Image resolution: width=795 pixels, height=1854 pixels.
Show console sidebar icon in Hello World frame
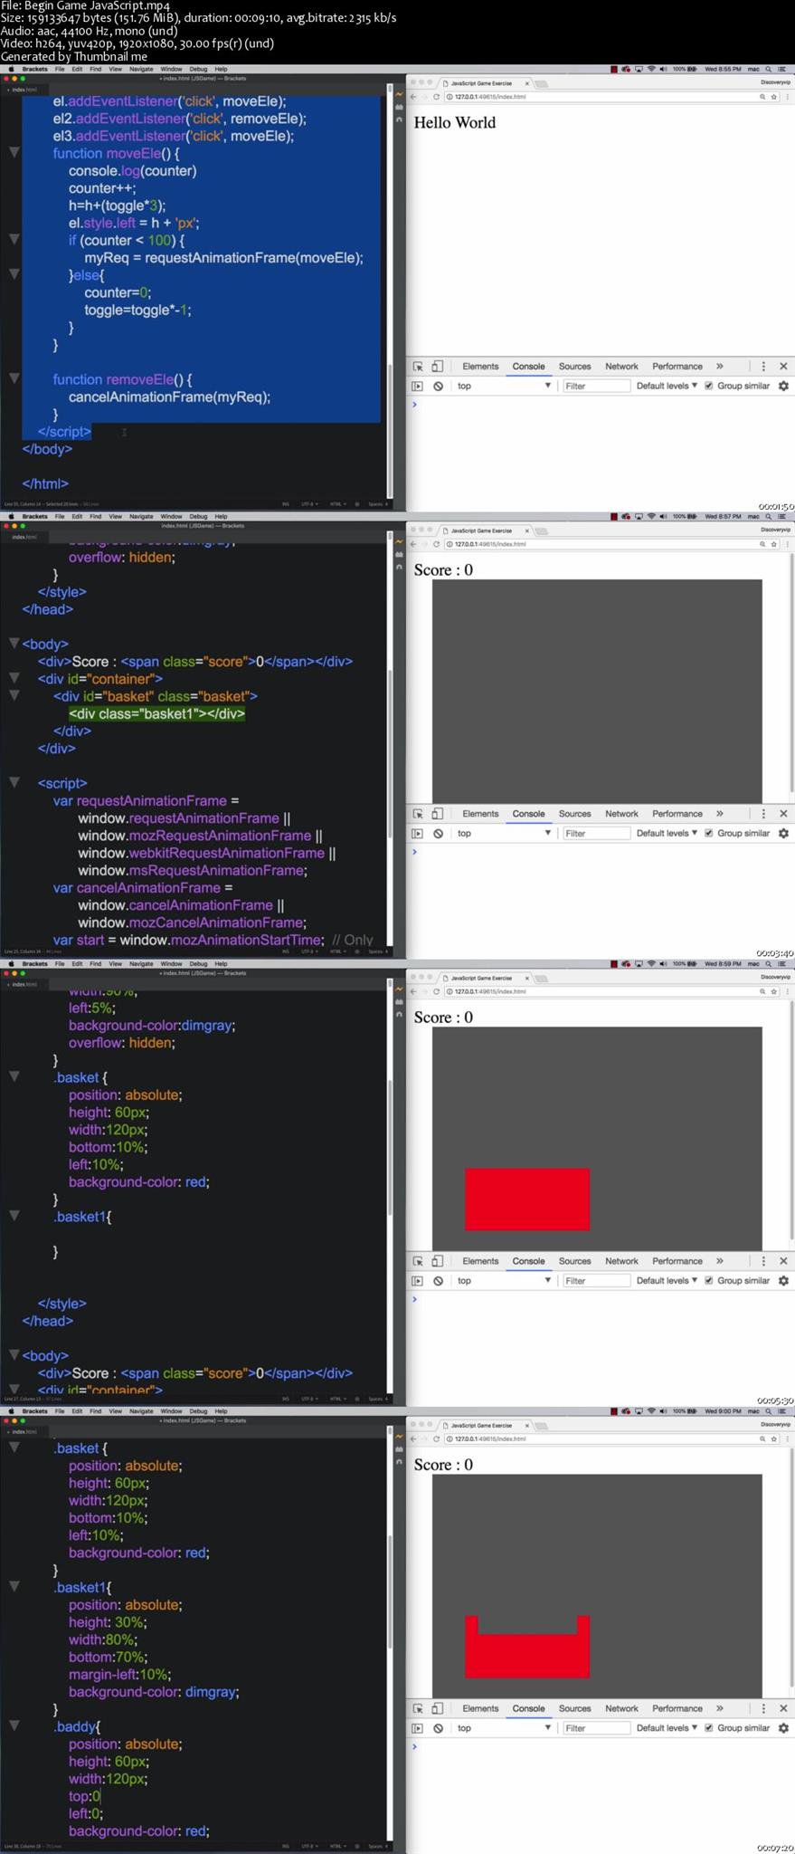click(x=417, y=386)
